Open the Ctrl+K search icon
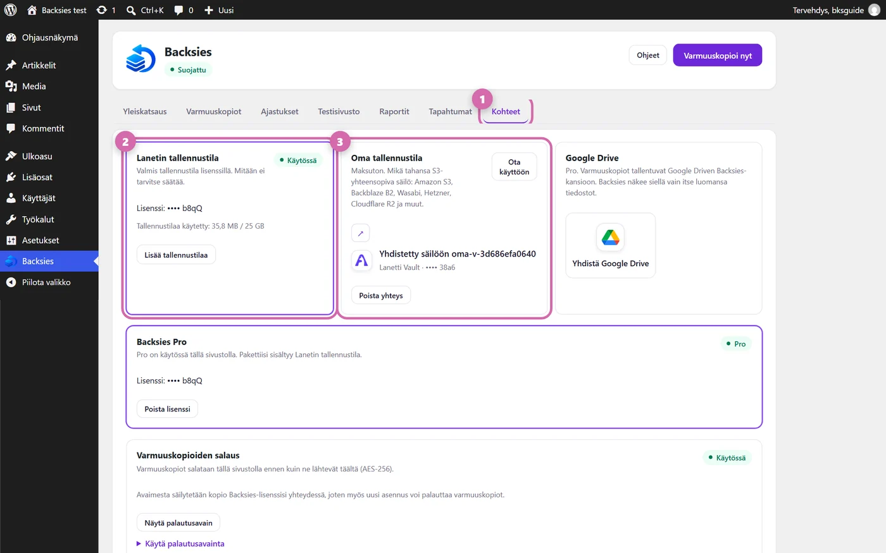This screenshot has height=553, width=886. coord(131,10)
